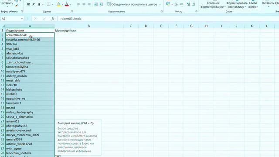Select column A header
Viewport: 279px width, 157px height.
click(30, 26)
